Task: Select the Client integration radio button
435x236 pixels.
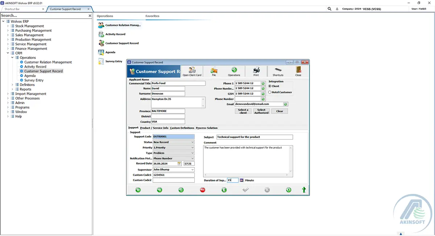Action: point(270,86)
